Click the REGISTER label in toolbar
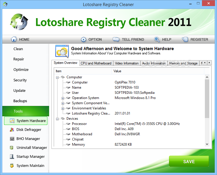This screenshot has width=217, height=175. pyautogui.click(x=199, y=39)
